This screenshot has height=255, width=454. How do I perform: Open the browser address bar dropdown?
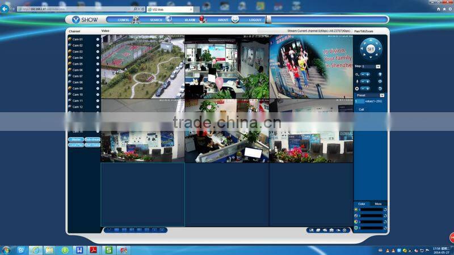tap(140, 9)
